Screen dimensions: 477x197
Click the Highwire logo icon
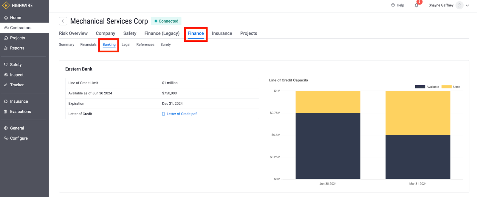tap(6, 5)
